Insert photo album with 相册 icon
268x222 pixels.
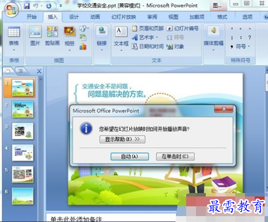pos(70,32)
